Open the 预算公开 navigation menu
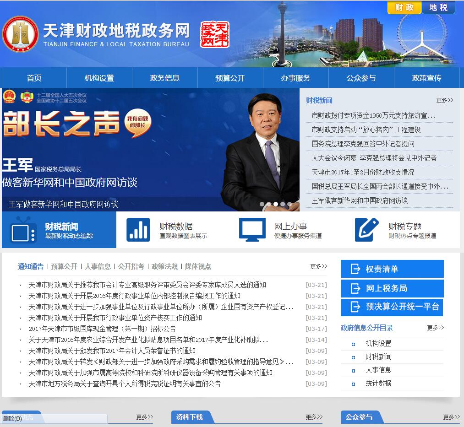This screenshot has height=427, width=464. coord(230,78)
